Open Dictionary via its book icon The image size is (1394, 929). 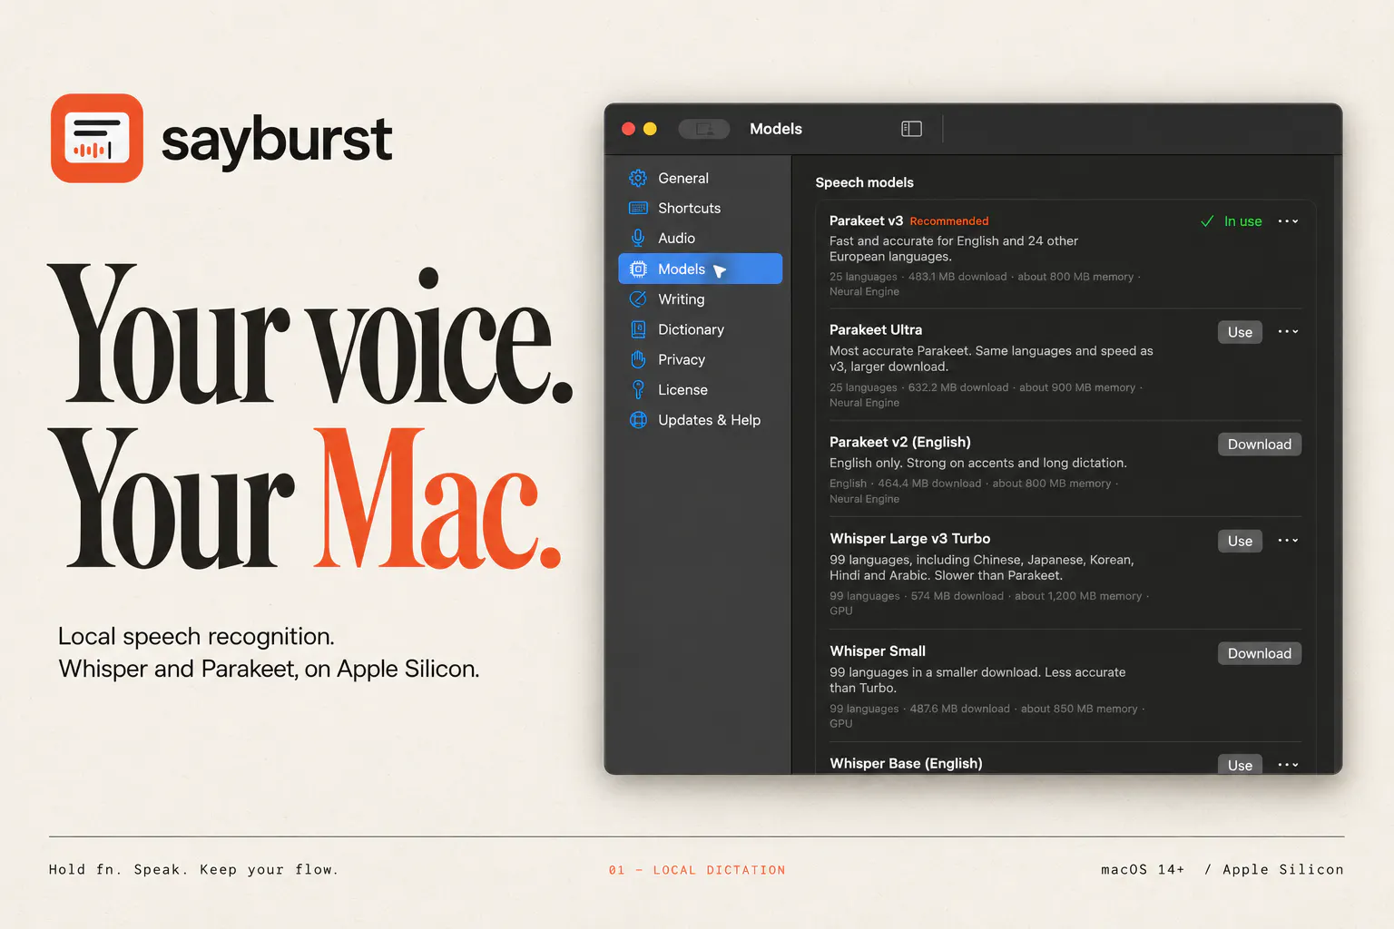coord(638,329)
